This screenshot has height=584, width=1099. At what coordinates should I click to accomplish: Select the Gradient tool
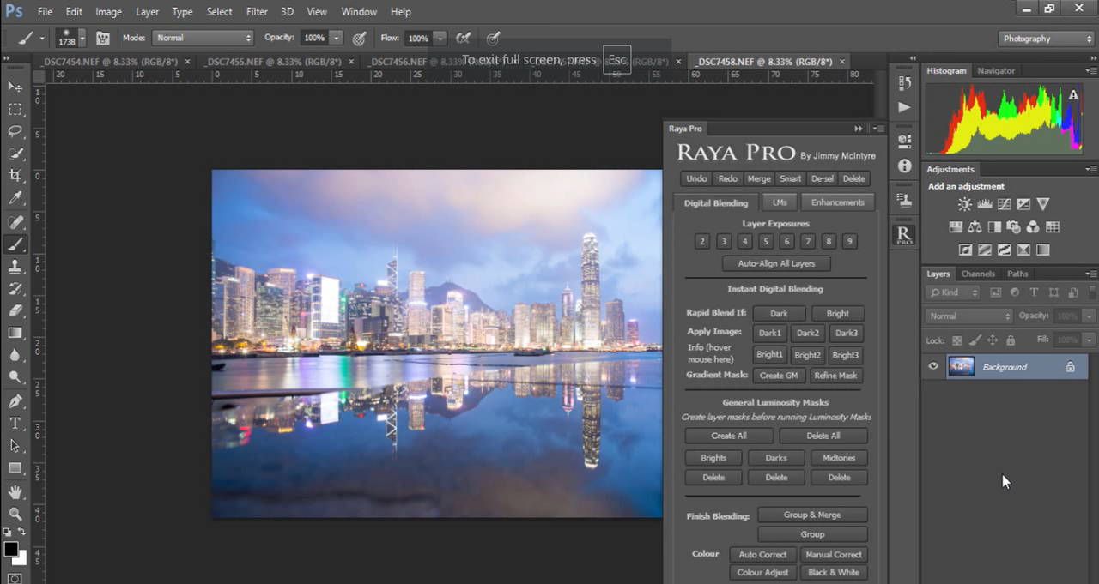coord(15,333)
